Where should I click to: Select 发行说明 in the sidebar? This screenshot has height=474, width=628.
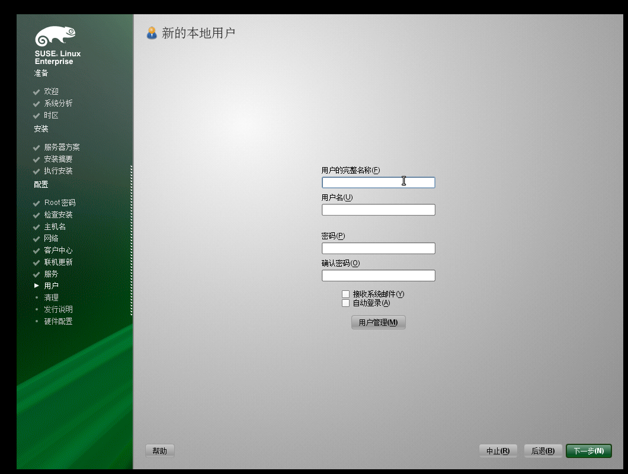[x=57, y=309]
